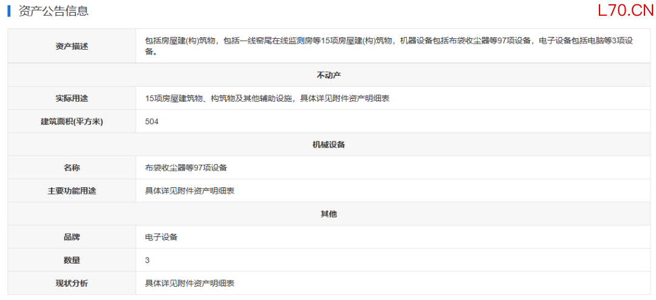656x300 pixels.
Task: Select the quantity value 3
Action: (147, 260)
